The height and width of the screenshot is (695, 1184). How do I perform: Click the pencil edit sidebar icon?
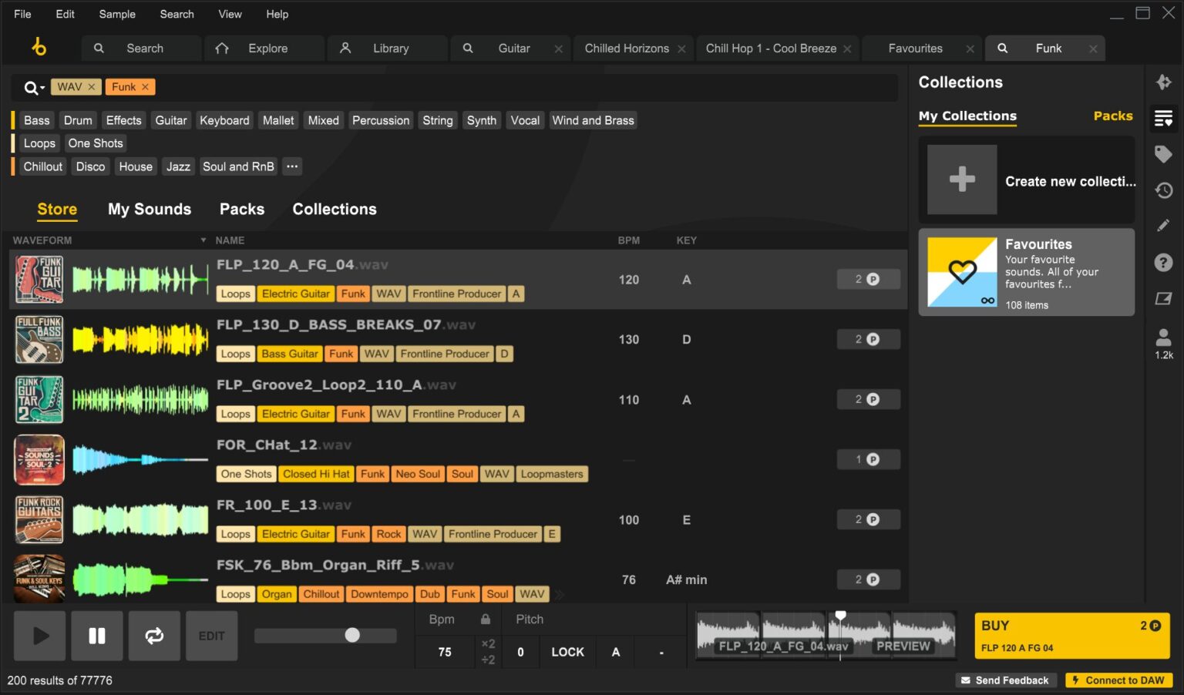click(1163, 226)
